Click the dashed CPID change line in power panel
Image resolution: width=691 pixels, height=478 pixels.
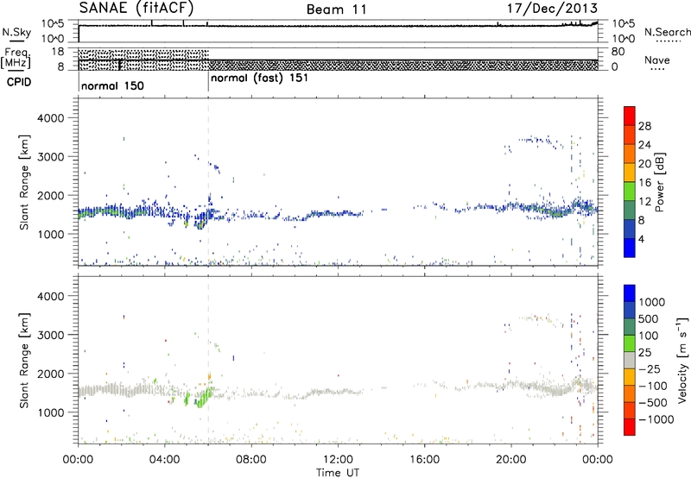click(208, 182)
